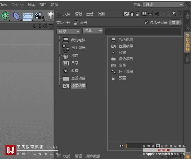Open the 名称 search criterion dropdown
This screenshot has width=191, height=159.
tap(68, 31)
